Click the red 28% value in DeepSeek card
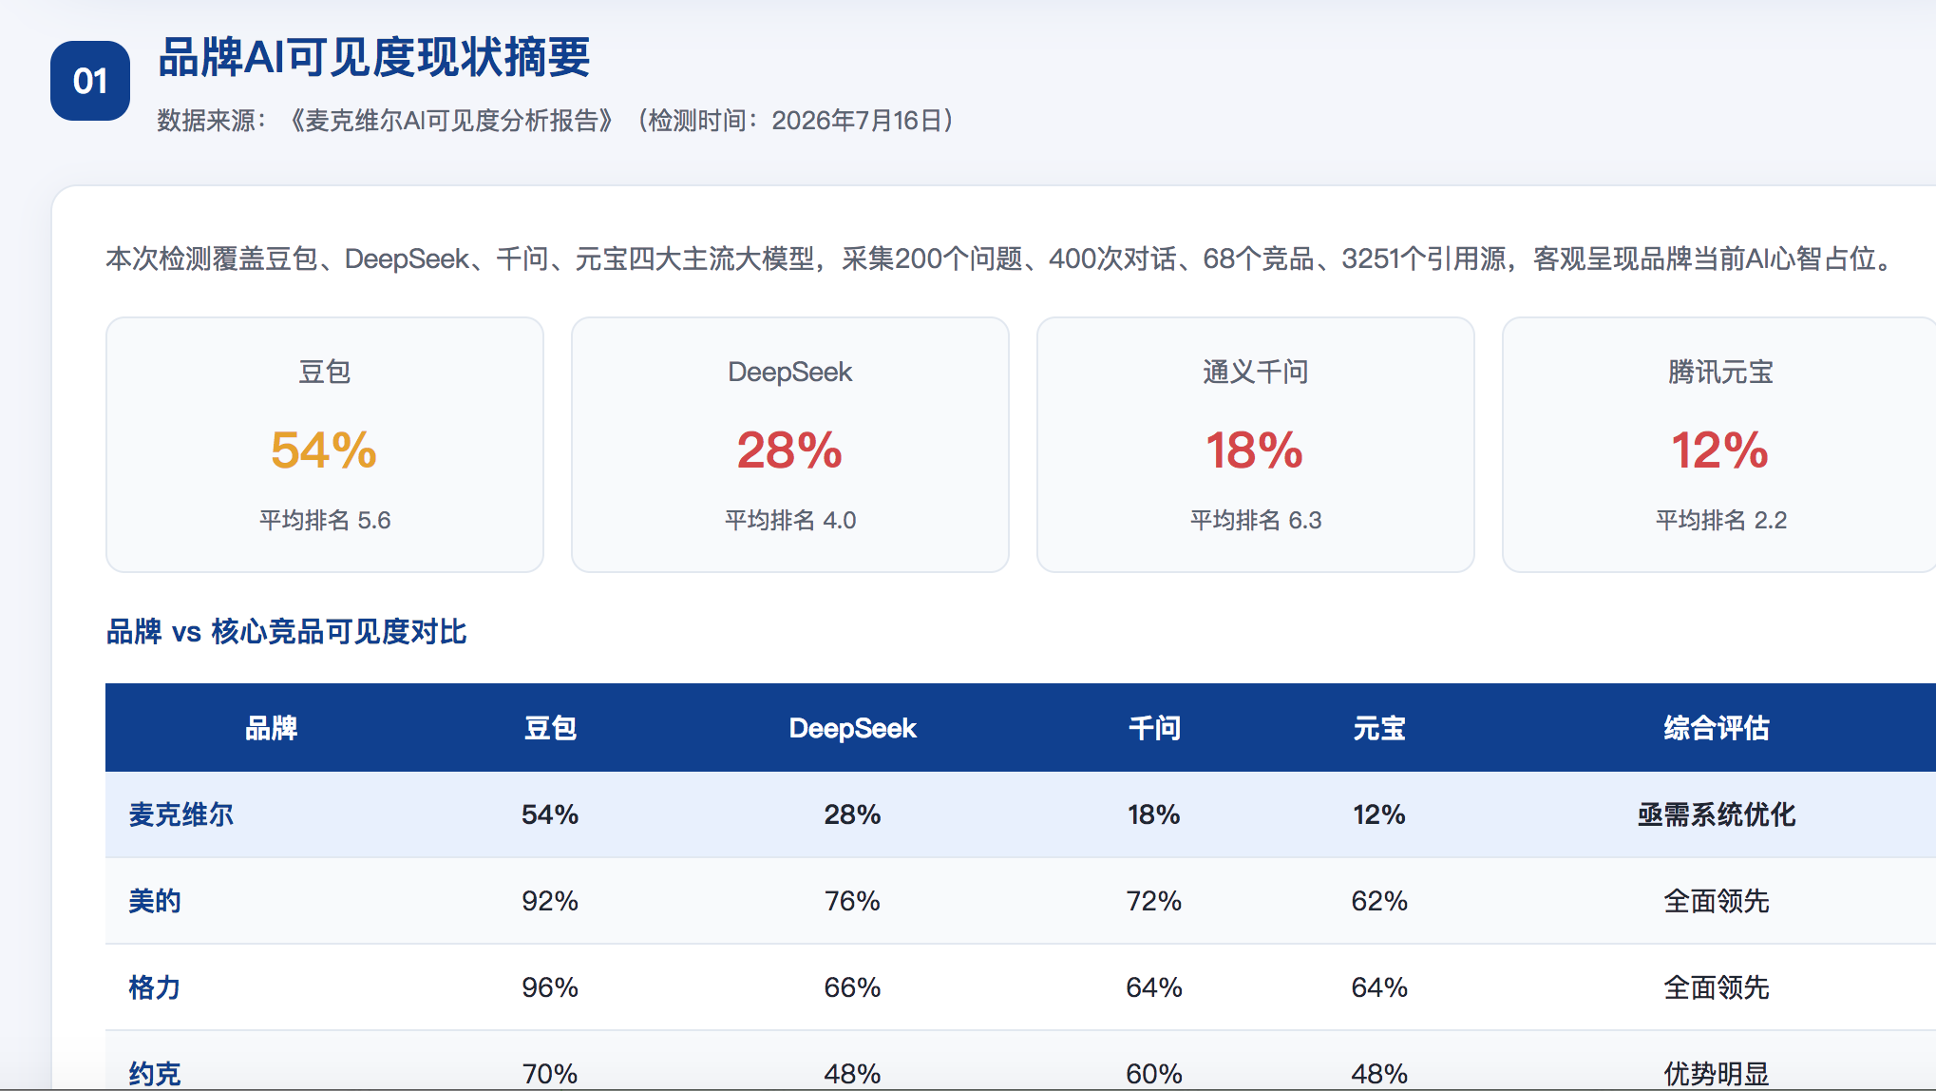Viewport: 1936px width, 1091px height. (x=789, y=450)
